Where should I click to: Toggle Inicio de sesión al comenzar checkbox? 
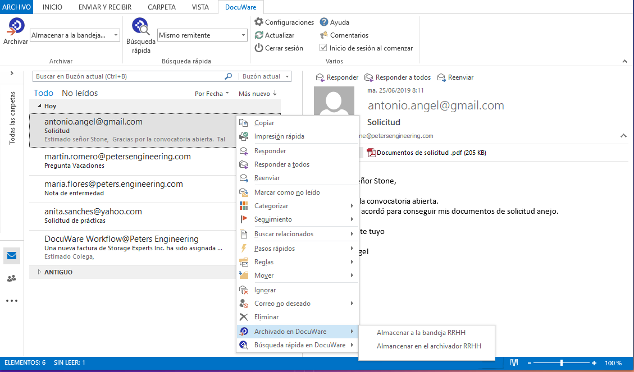coord(323,48)
